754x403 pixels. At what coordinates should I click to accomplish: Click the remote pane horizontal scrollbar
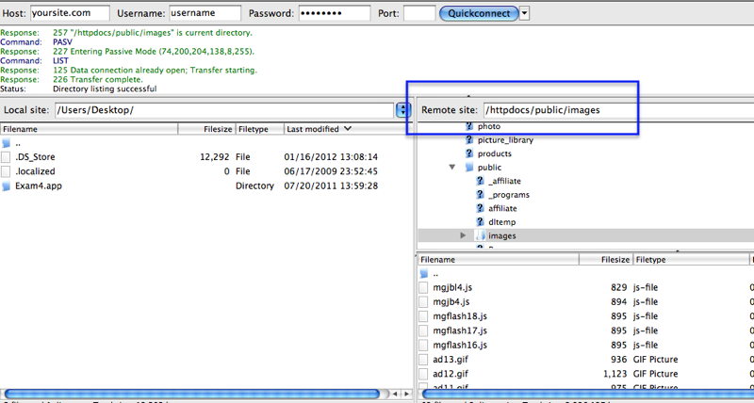click(x=587, y=394)
